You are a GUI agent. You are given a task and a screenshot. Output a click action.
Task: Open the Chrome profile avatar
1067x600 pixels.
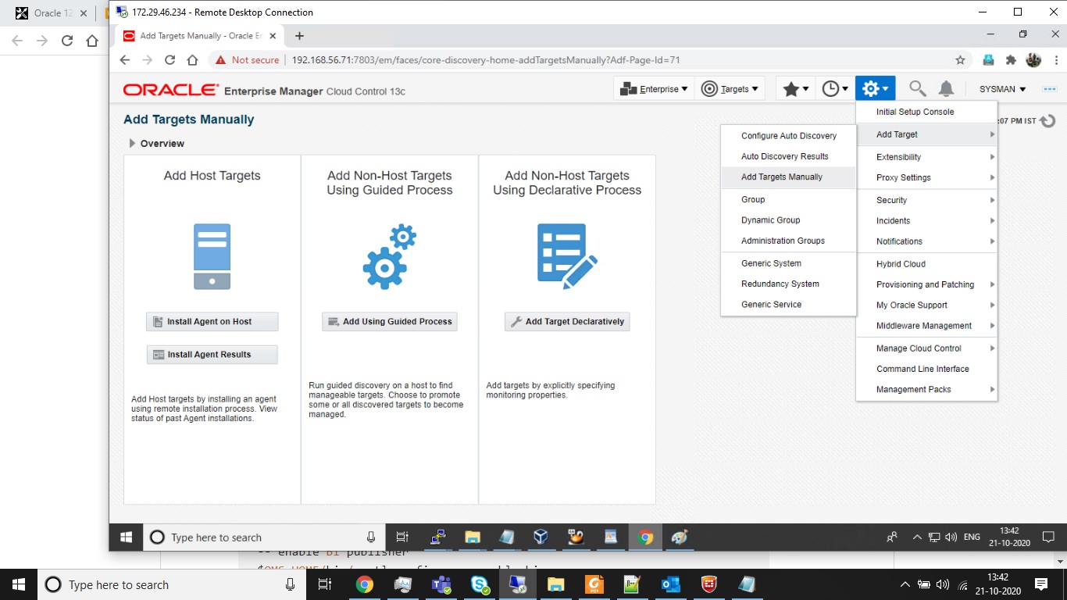(x=1033, y=60)
